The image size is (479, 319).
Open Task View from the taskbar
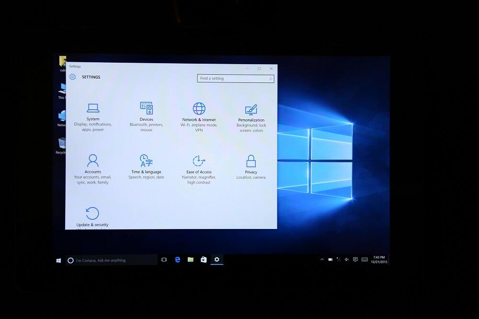tap(164, 260)
